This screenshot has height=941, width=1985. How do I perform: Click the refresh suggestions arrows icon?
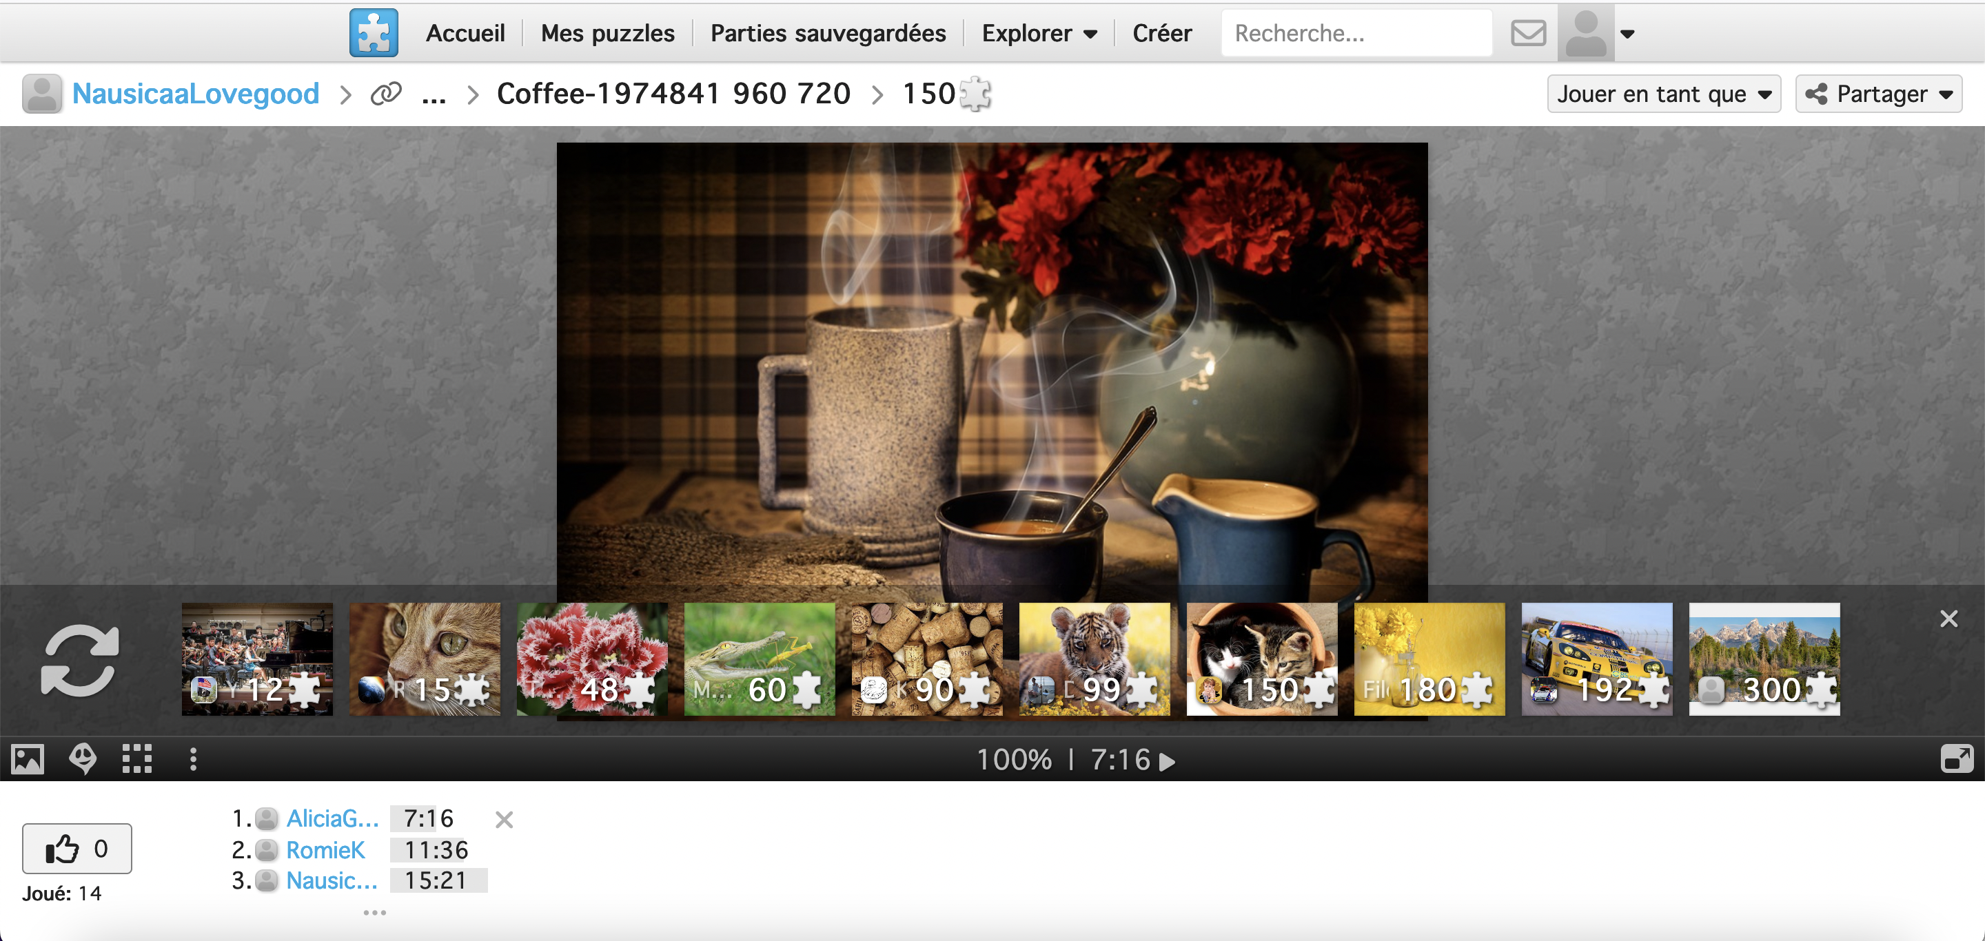pos(79,660)
